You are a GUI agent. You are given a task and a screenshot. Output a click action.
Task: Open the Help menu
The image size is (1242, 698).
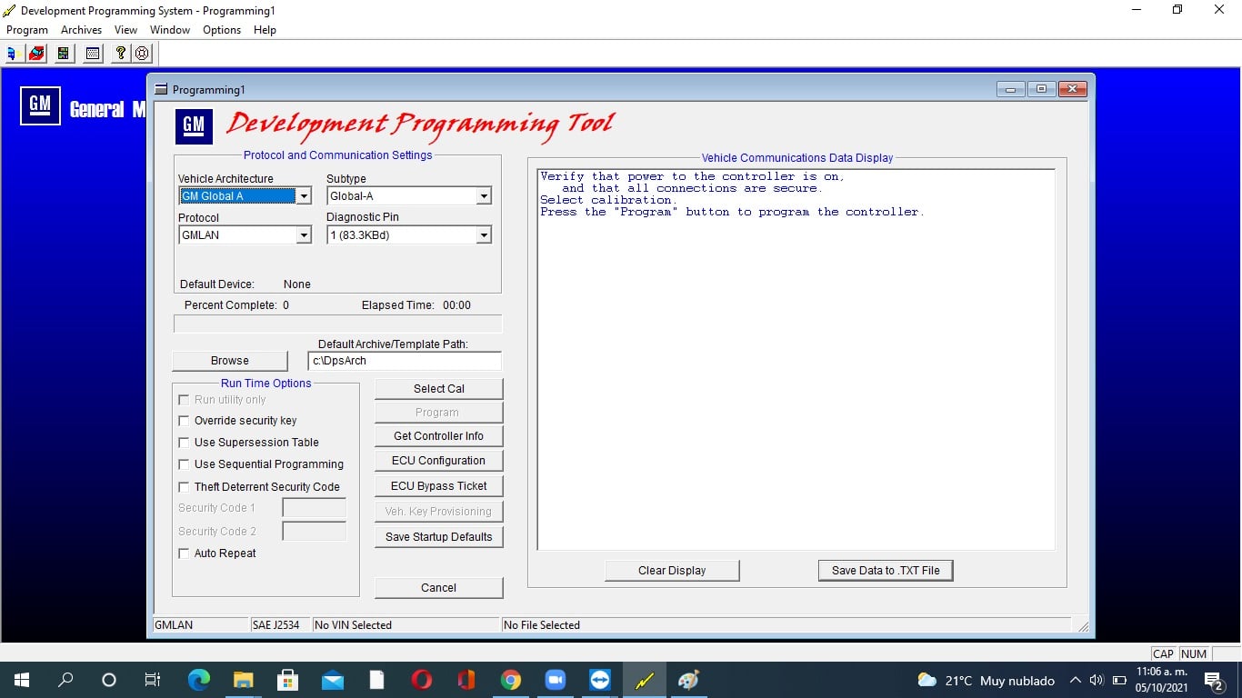pyautogui.click(x=265, y=30)
